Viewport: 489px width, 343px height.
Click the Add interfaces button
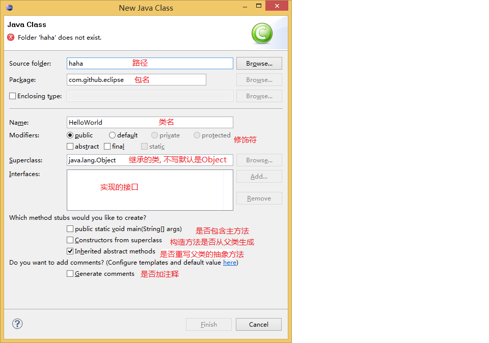259,176
